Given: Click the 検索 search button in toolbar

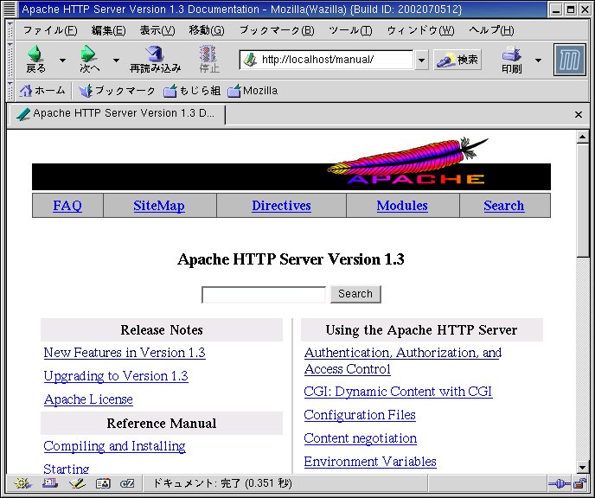Looking at the screenshot, I should tap(457, 60).
